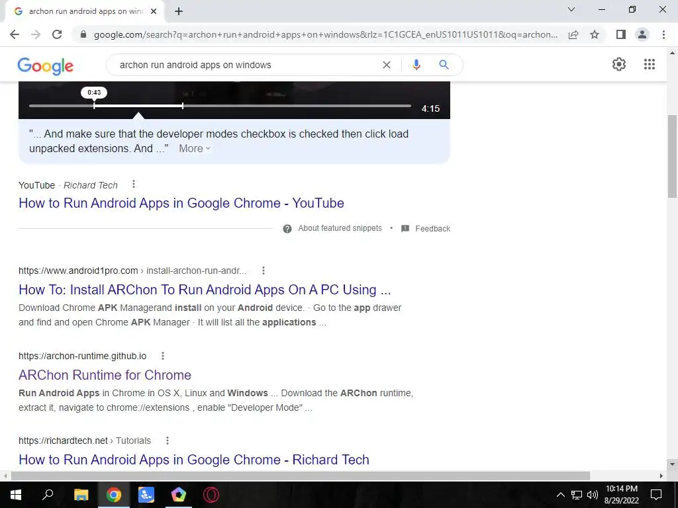Search by voice microphone icon
This screenshot has height=508, width=678.
coord(416,65)
